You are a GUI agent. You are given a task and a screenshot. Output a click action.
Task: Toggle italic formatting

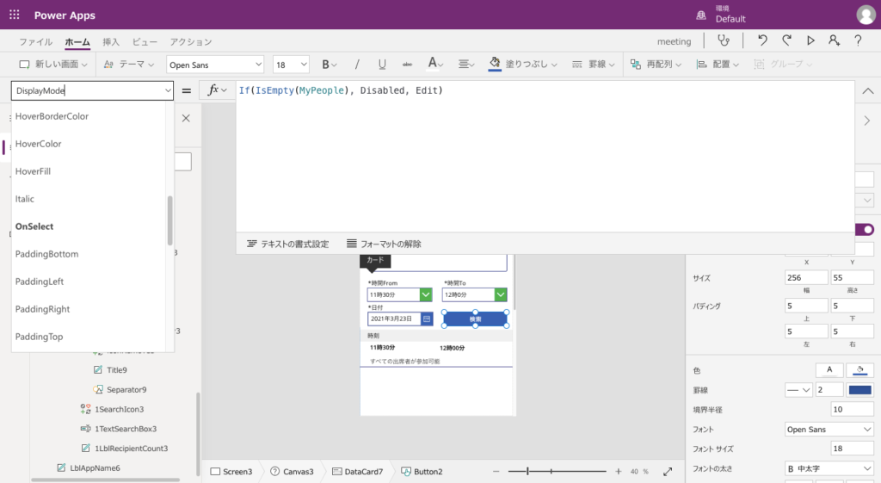pyautogui.click(x=357, y=65)
